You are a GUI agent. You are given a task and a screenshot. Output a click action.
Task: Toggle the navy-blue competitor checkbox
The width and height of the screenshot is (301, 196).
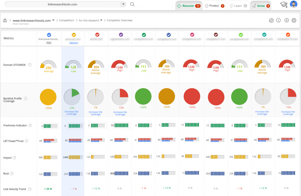pyautogui.click(x=169, y=35)
